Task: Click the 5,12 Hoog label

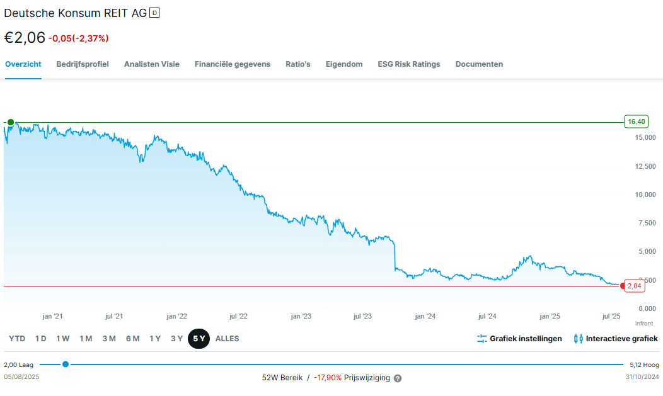Action: pos(644,365)
